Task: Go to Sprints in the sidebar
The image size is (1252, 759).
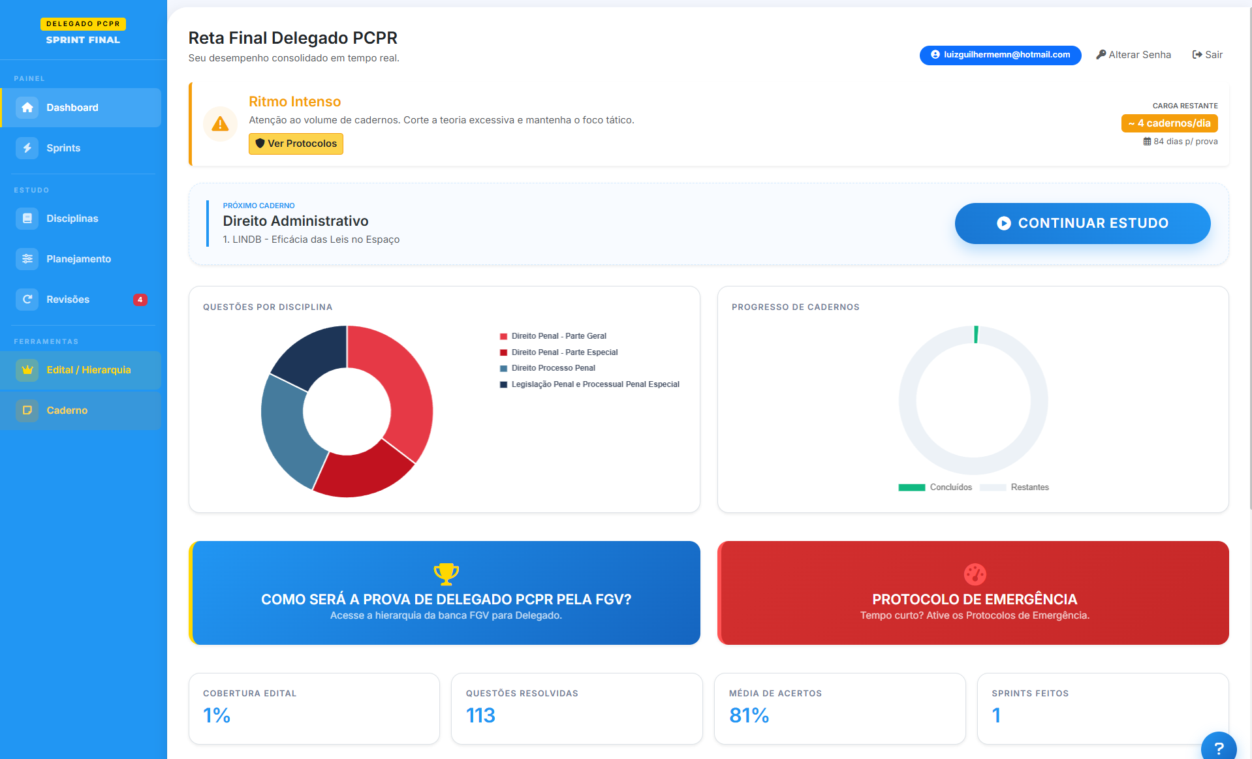Action: tap(81, 148)
